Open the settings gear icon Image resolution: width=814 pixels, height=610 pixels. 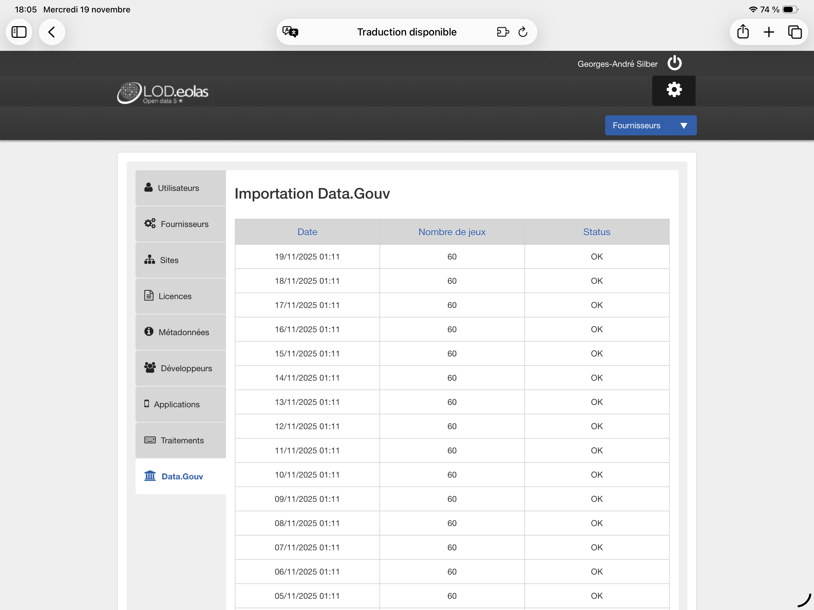tap(674, 90)
